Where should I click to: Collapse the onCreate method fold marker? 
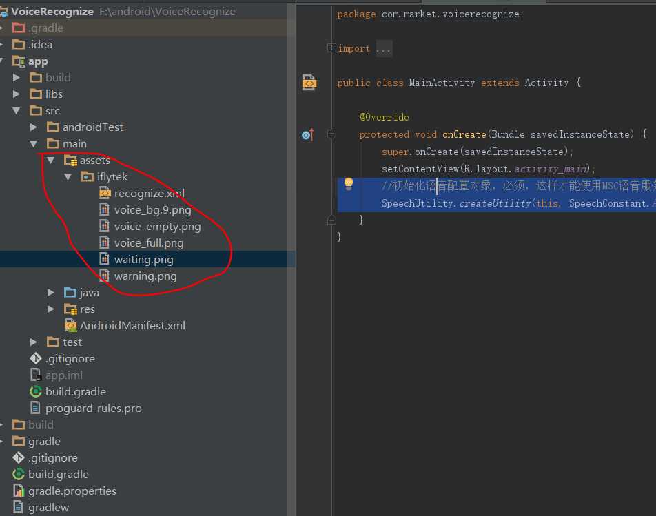(x=331, y=134)
